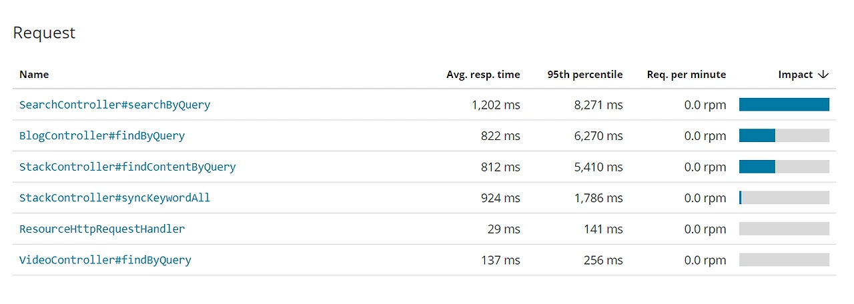Click the impact bar for StackController#syncKeywordAll
Viewport: 854px width, 304px height.
point(784,198)
